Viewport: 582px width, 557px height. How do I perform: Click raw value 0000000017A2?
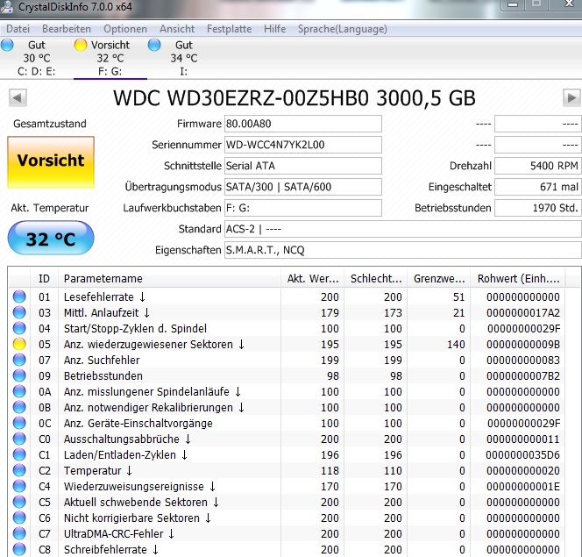(523, 313)
